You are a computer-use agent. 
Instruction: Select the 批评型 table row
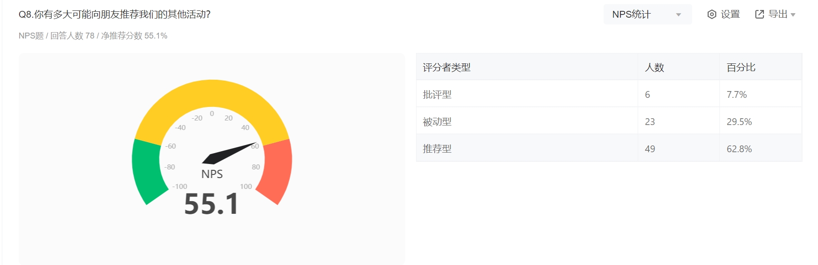pyautogui.click(x=609, y=94)
